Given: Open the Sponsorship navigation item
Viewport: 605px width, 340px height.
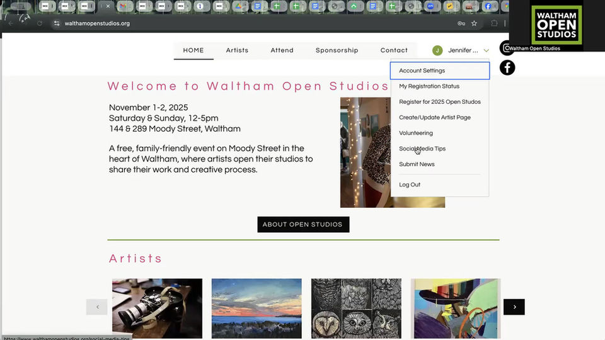Looking at the screenshot, I should [337, 50].
